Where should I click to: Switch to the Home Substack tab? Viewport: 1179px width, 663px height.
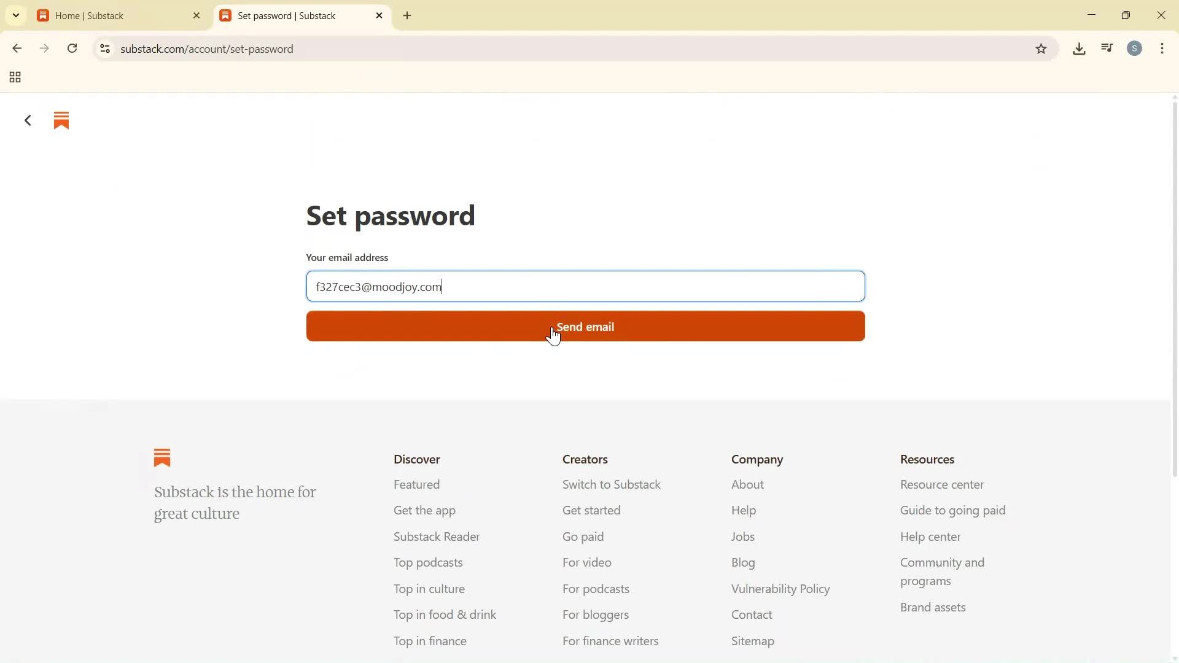[98, 15]
